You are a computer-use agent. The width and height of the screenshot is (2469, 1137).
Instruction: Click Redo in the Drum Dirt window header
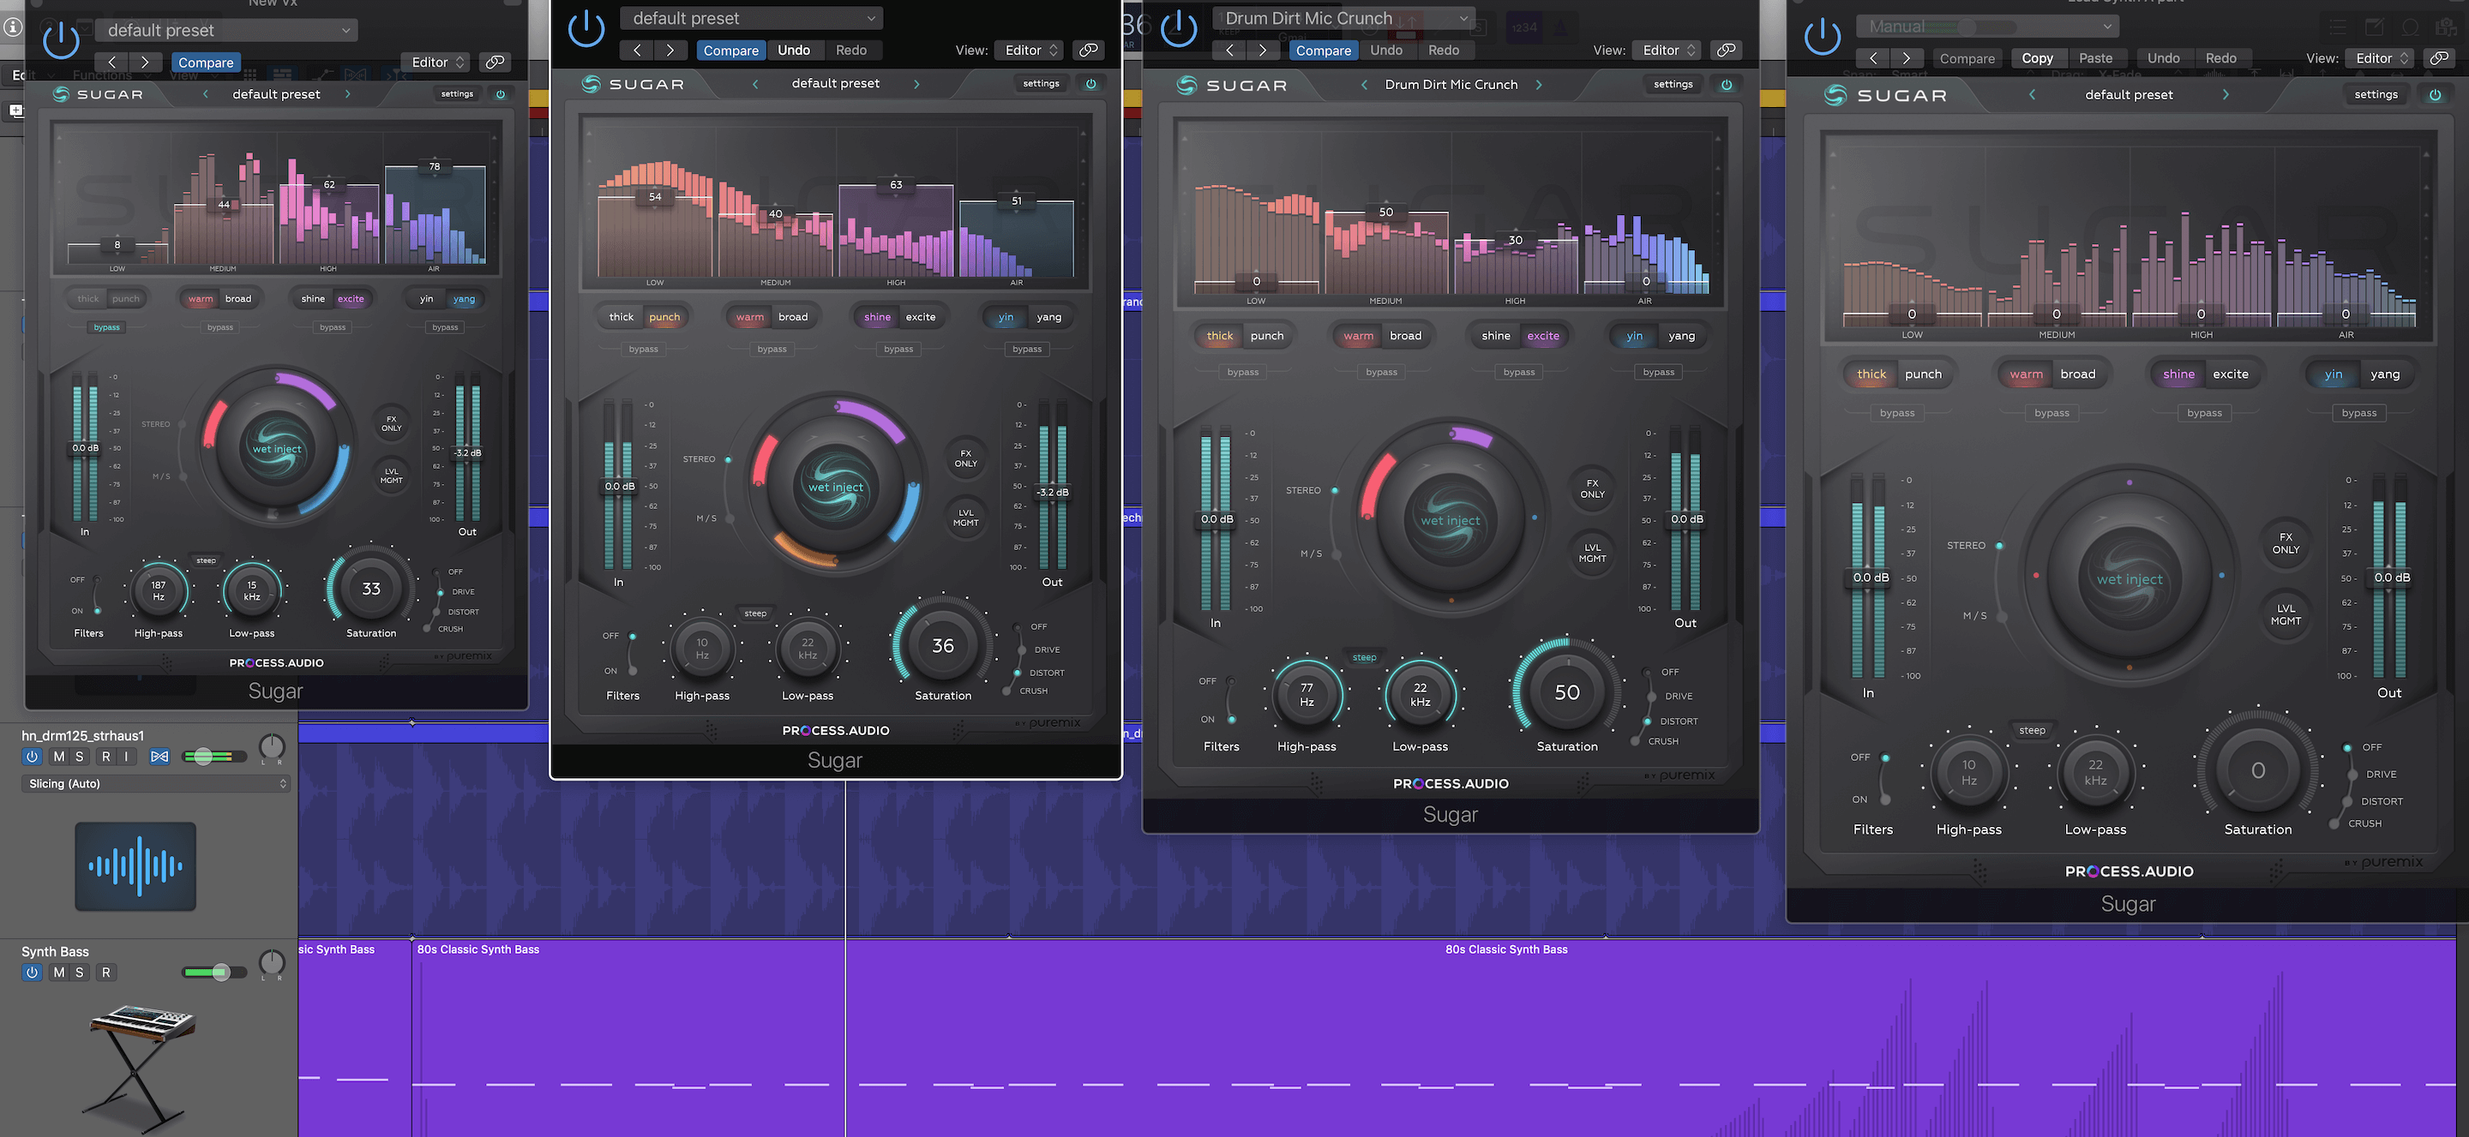pos(1444,50)
